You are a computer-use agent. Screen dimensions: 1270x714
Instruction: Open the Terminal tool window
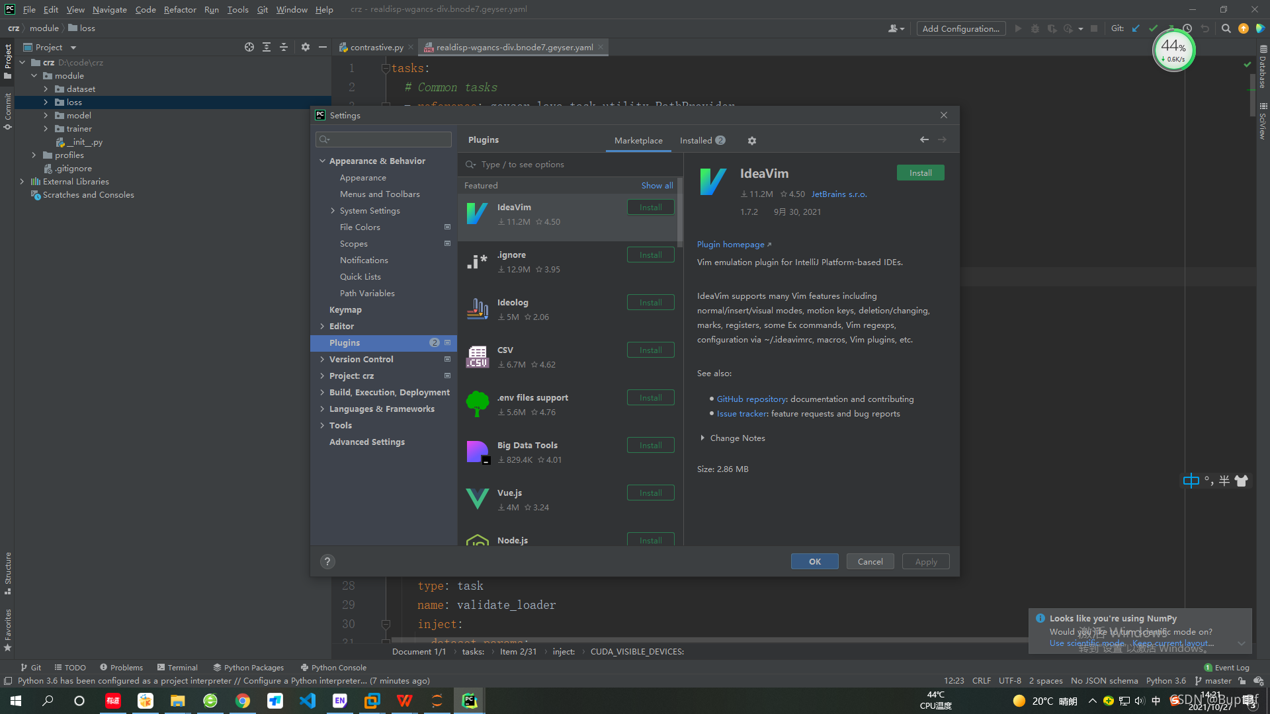[x=177, y=668]
